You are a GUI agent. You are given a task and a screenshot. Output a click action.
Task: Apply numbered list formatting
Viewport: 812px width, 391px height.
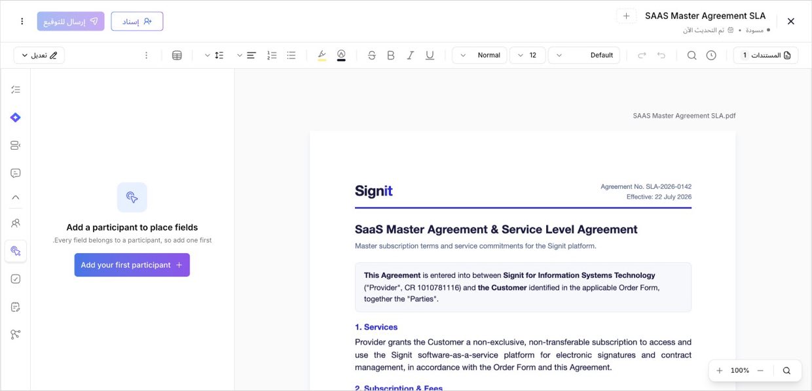coord(272,56)
